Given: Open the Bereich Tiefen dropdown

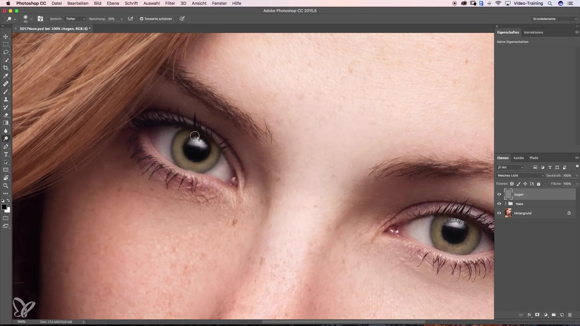Looking at the screenshot, I should click(75, 19).
